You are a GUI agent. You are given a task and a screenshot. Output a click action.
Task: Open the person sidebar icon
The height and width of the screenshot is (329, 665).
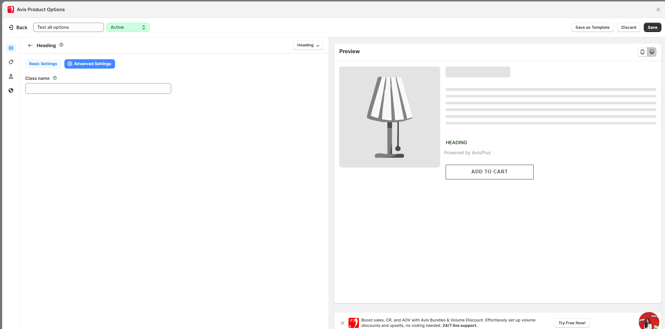click(11, 76)
